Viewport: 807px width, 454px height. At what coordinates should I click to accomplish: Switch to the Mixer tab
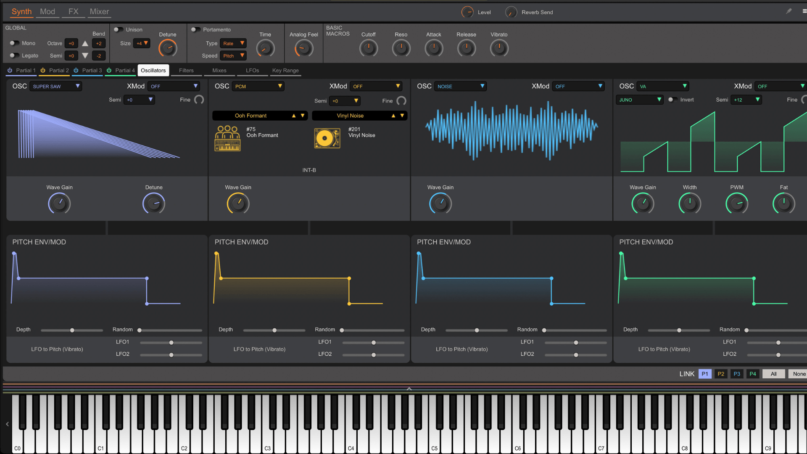click(99, 12)
